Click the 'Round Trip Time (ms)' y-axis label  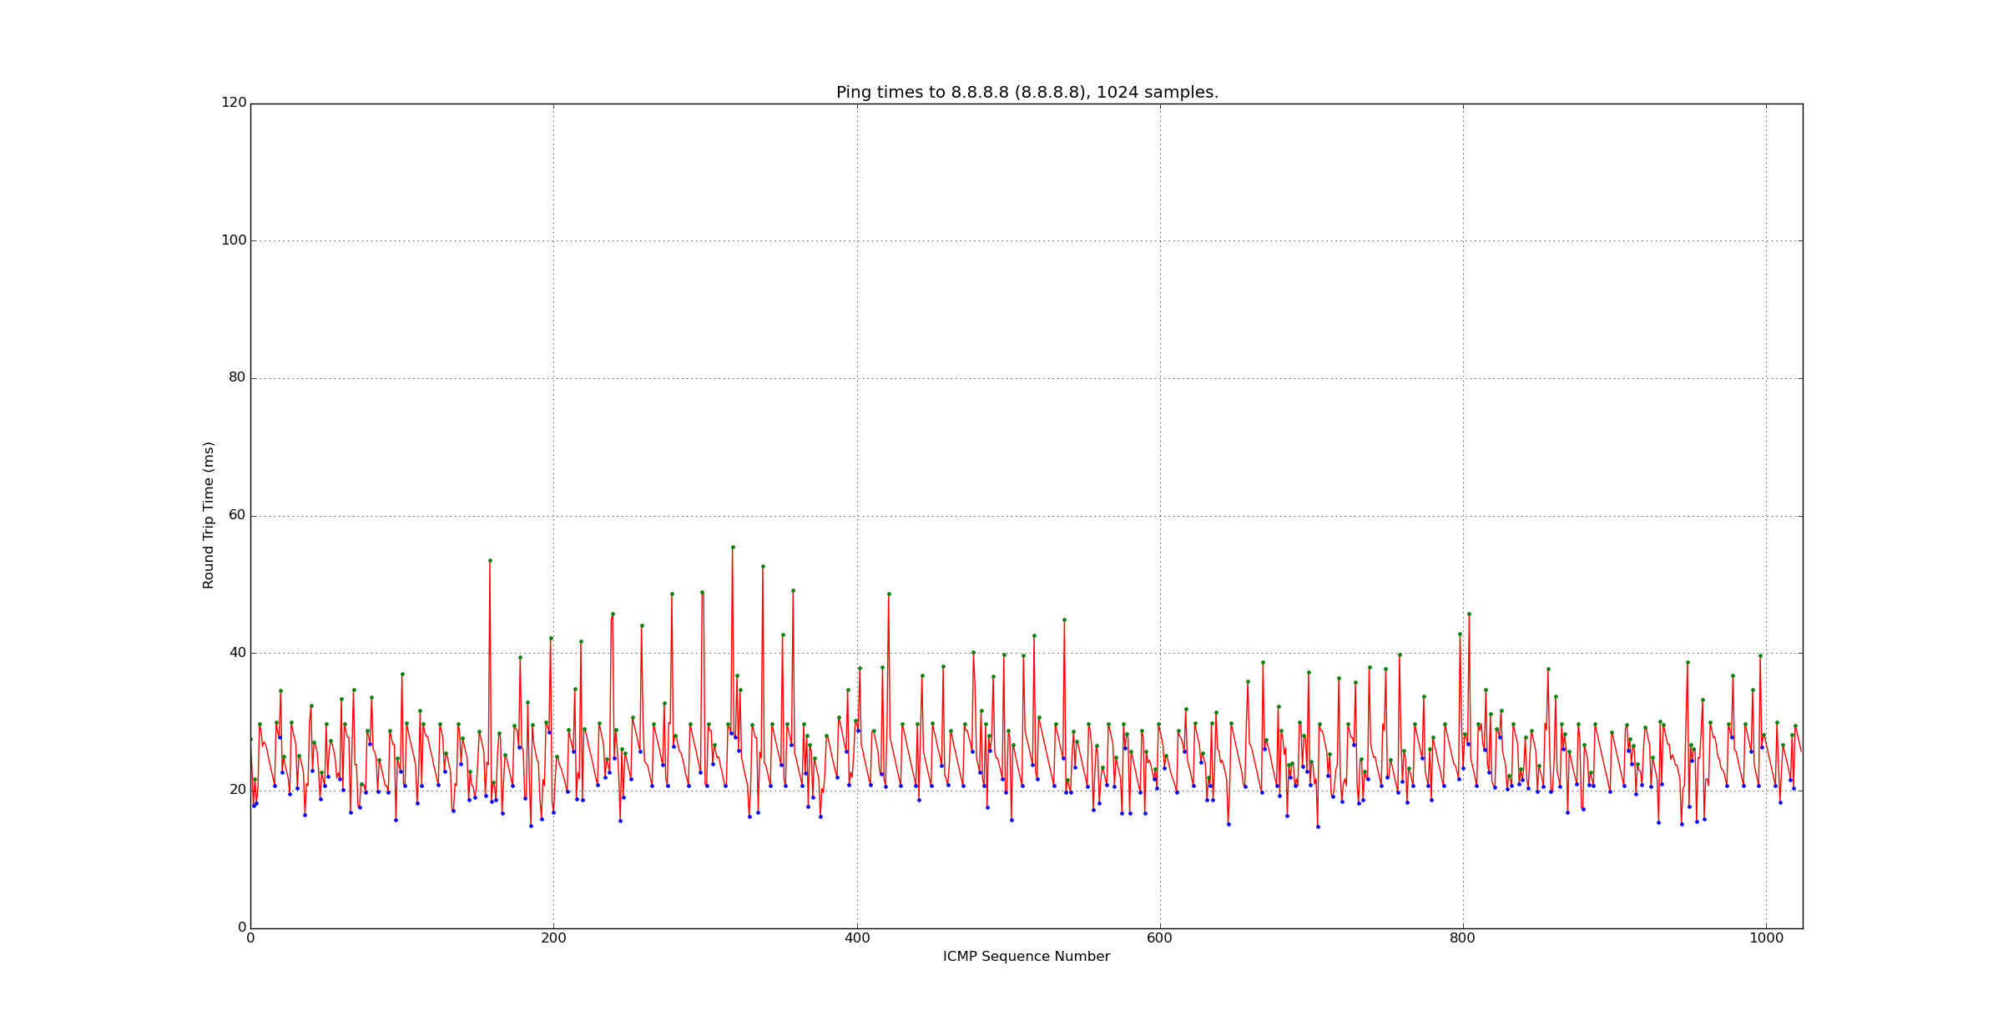click(209, 515)
